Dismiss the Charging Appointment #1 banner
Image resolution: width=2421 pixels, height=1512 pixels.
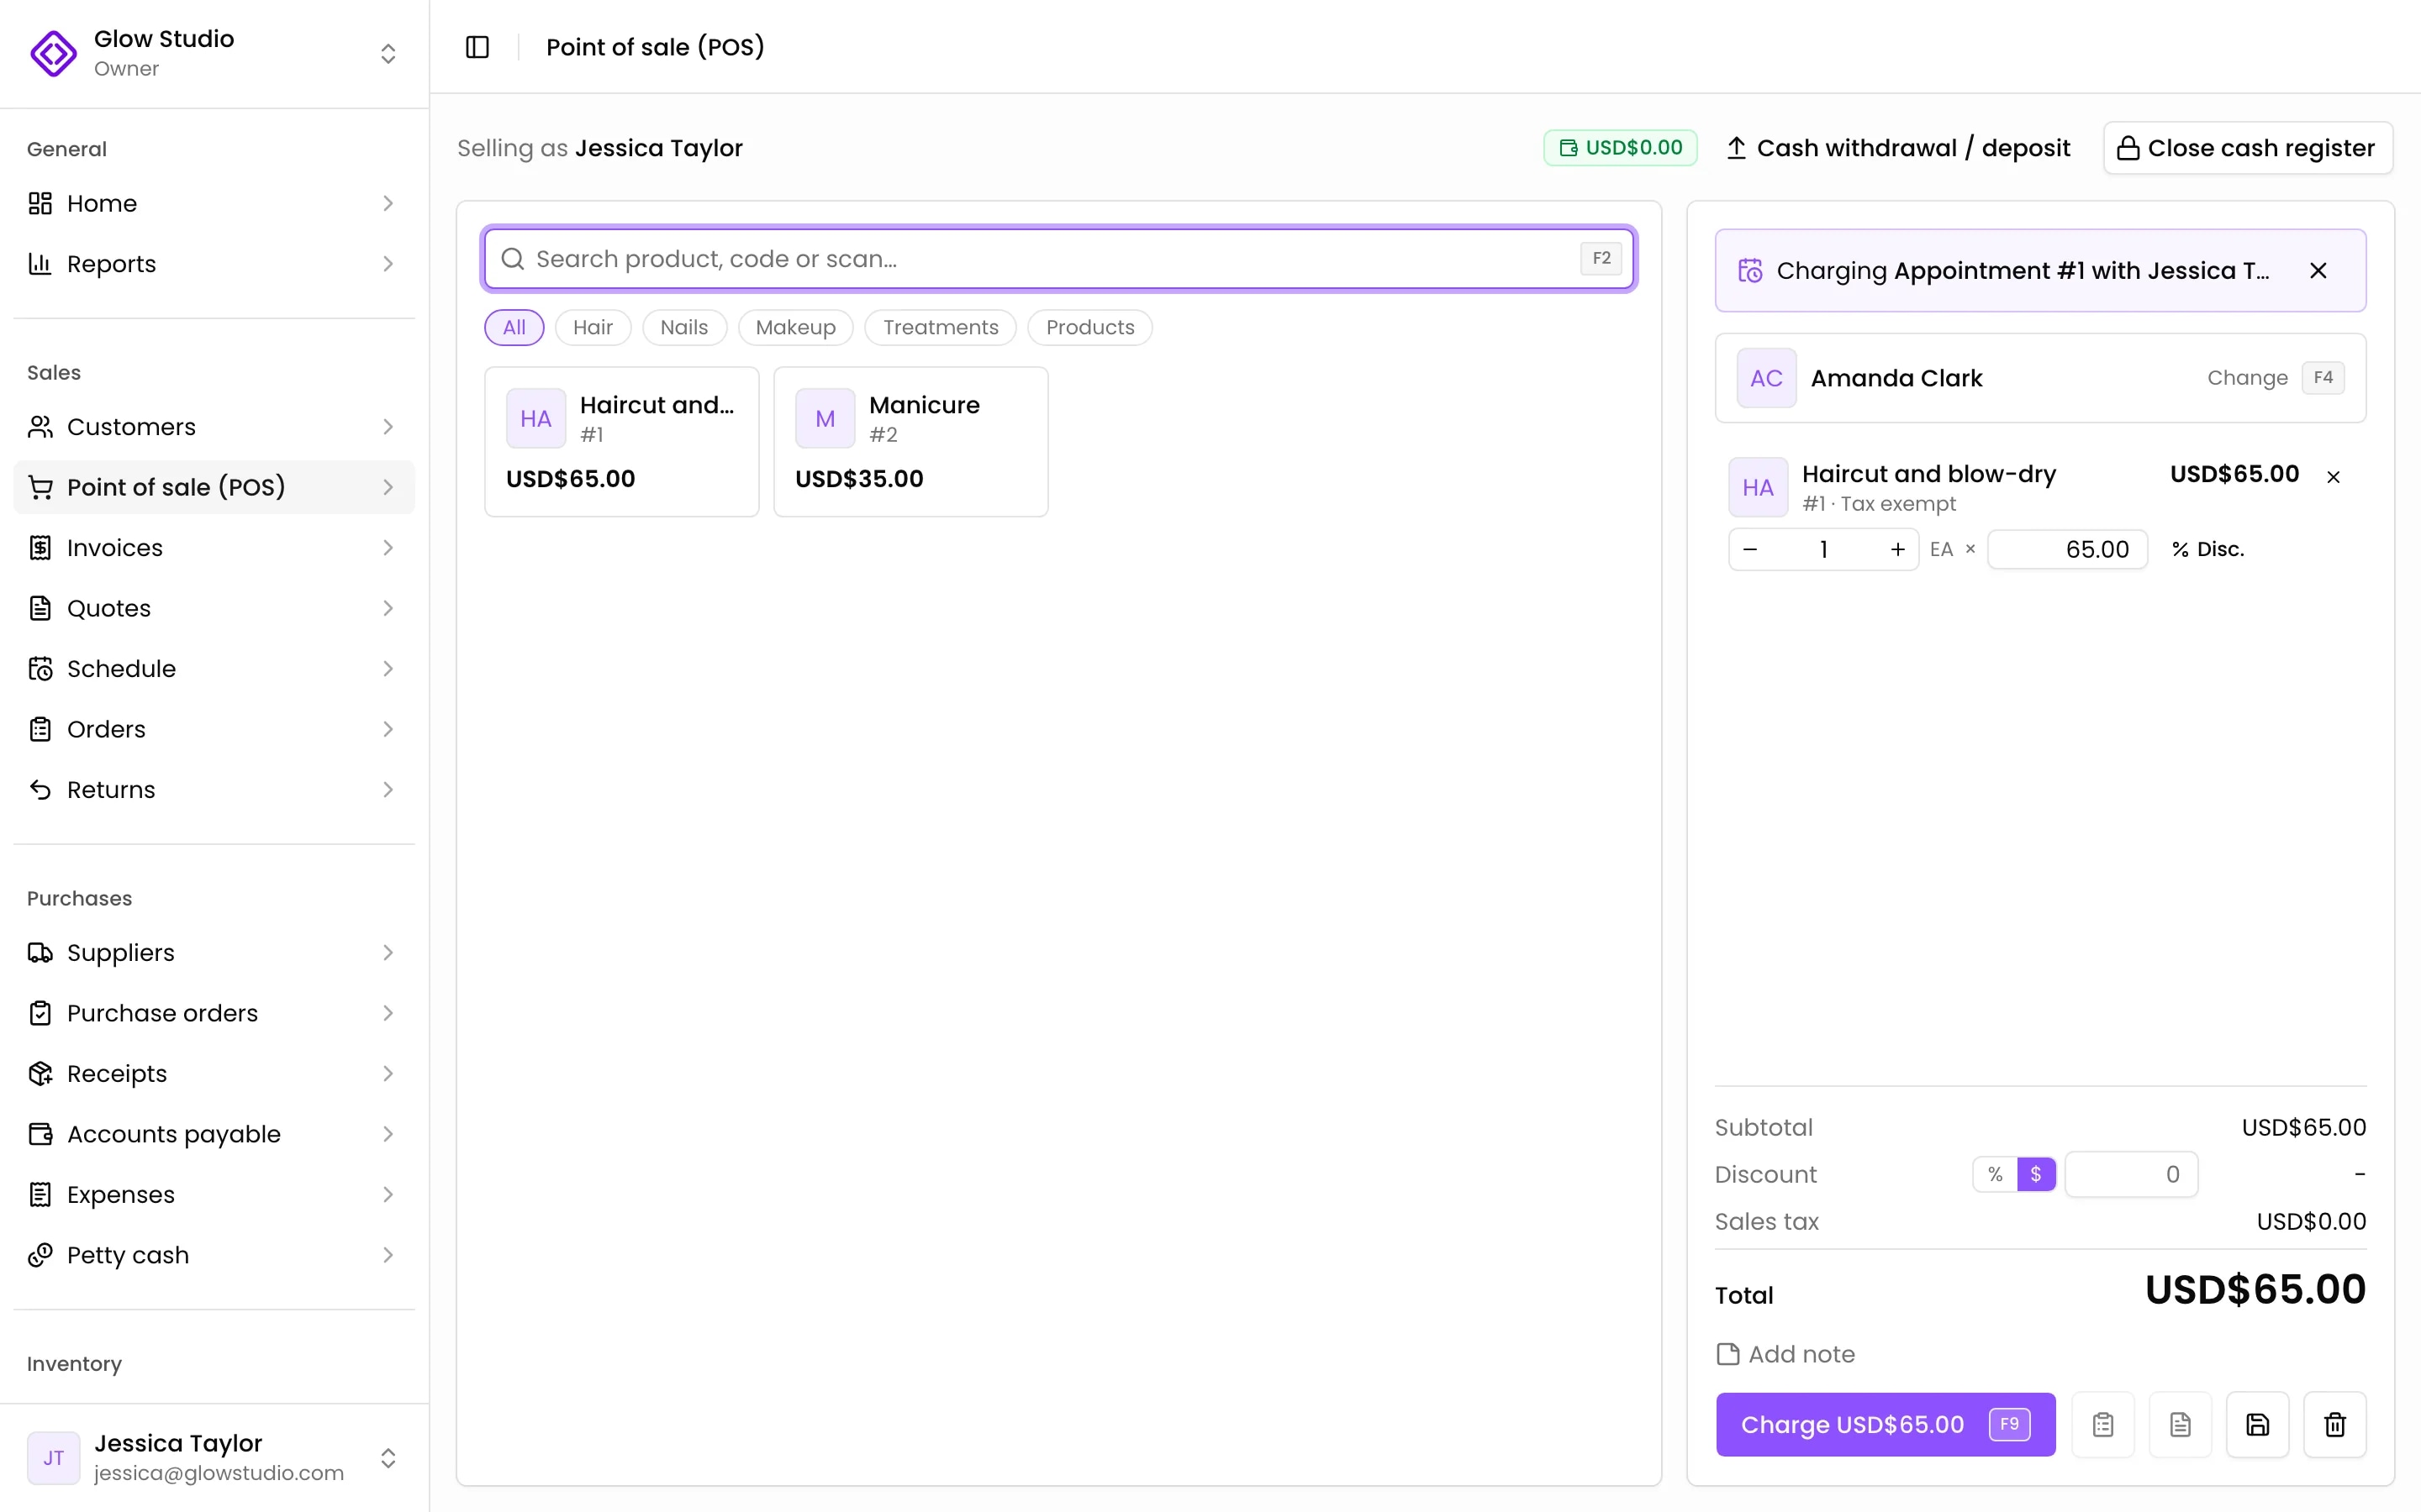(x=2318, y=271)
